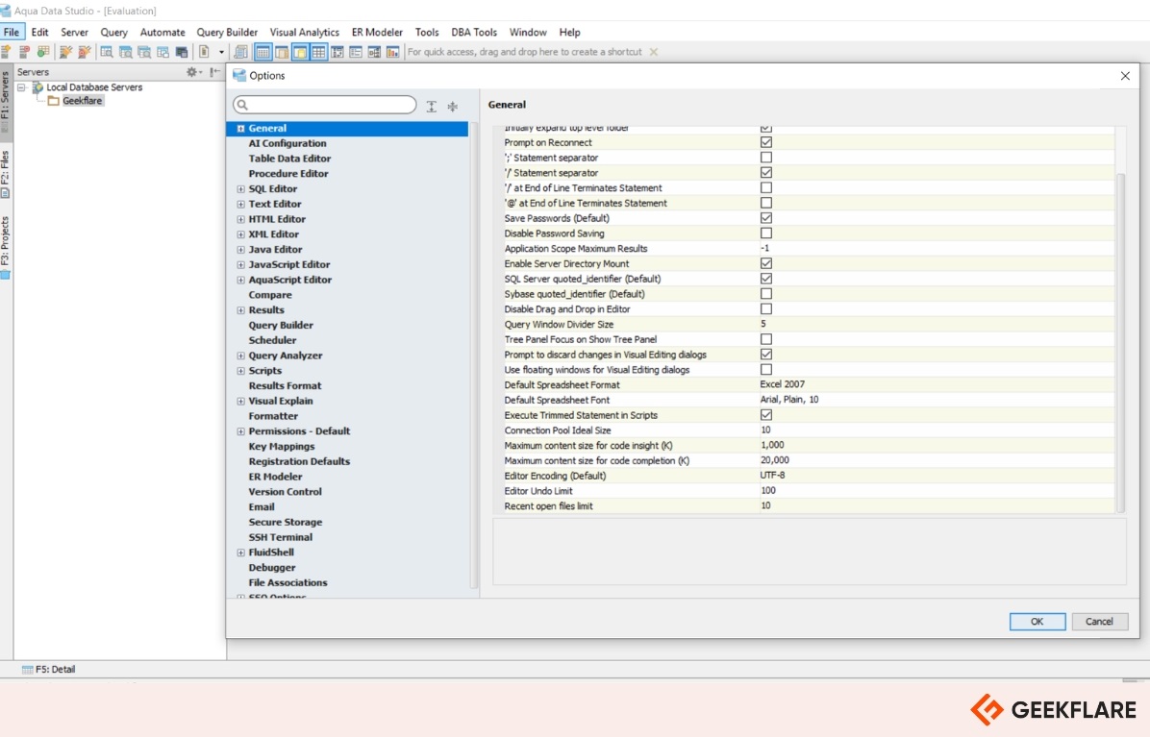1150x737 pixels.
Task: Click the table icon with green circle
Action: [x=43, y=52]
